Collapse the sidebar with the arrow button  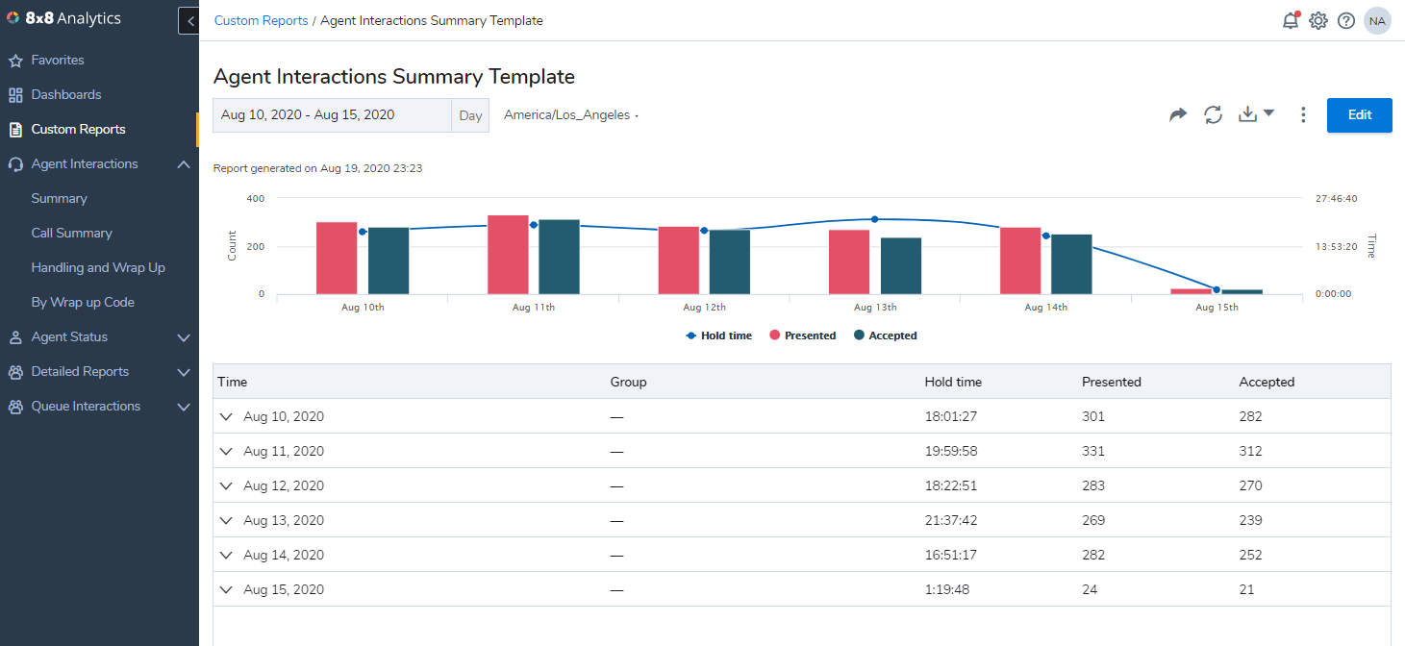[189, 20]
